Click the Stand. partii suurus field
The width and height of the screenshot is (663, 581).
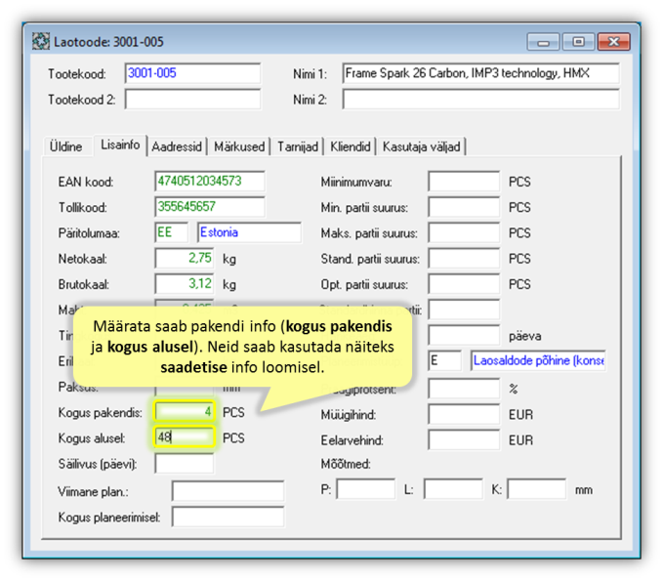(464, 259)
